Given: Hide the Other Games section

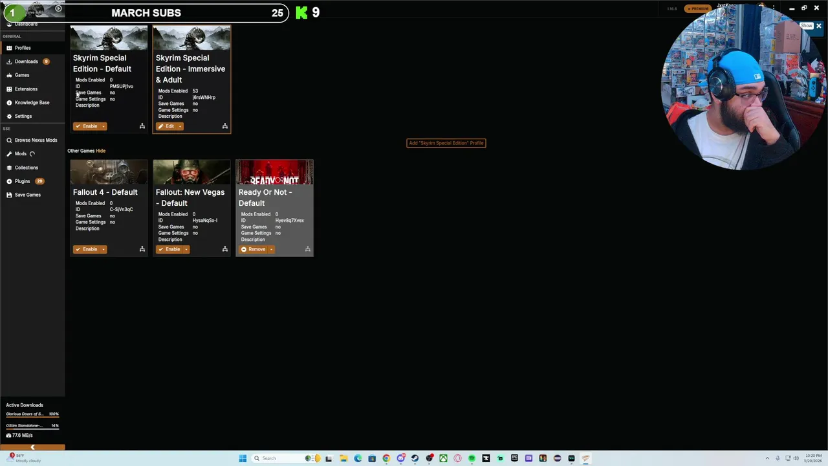Looking at the screenshot, I should click(100, 151).
